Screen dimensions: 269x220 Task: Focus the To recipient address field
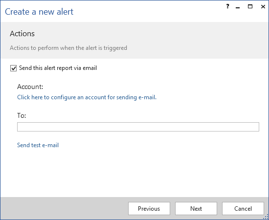coord(138,127)
